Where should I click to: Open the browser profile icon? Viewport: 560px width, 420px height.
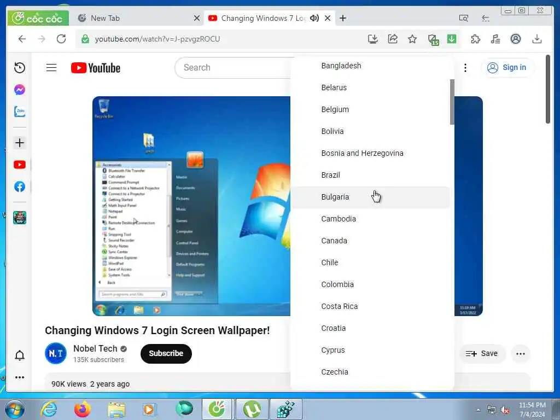(x=515, y=39)
